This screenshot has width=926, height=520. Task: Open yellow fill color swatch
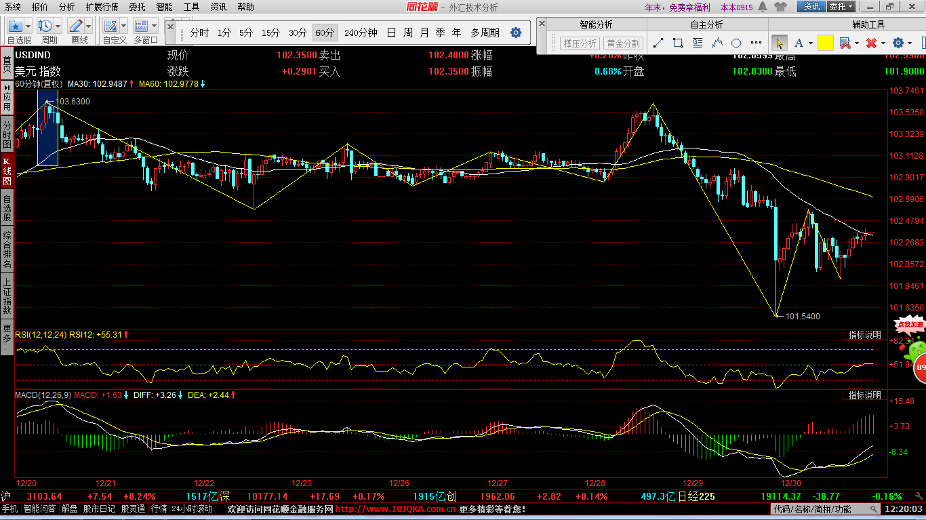(825, 43)
